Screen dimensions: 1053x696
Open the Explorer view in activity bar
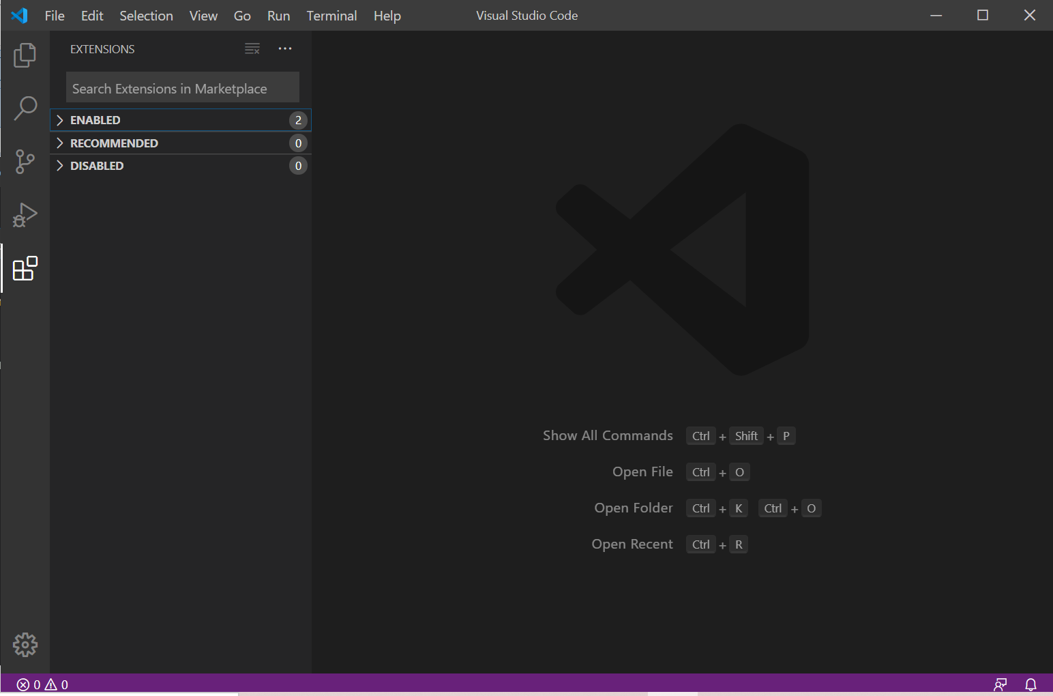coord(25,55)
